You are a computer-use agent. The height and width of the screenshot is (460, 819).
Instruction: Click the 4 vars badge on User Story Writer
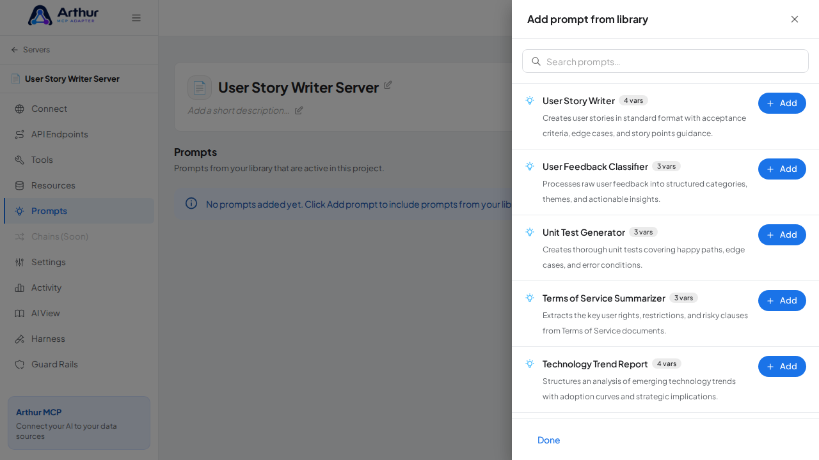633,100
